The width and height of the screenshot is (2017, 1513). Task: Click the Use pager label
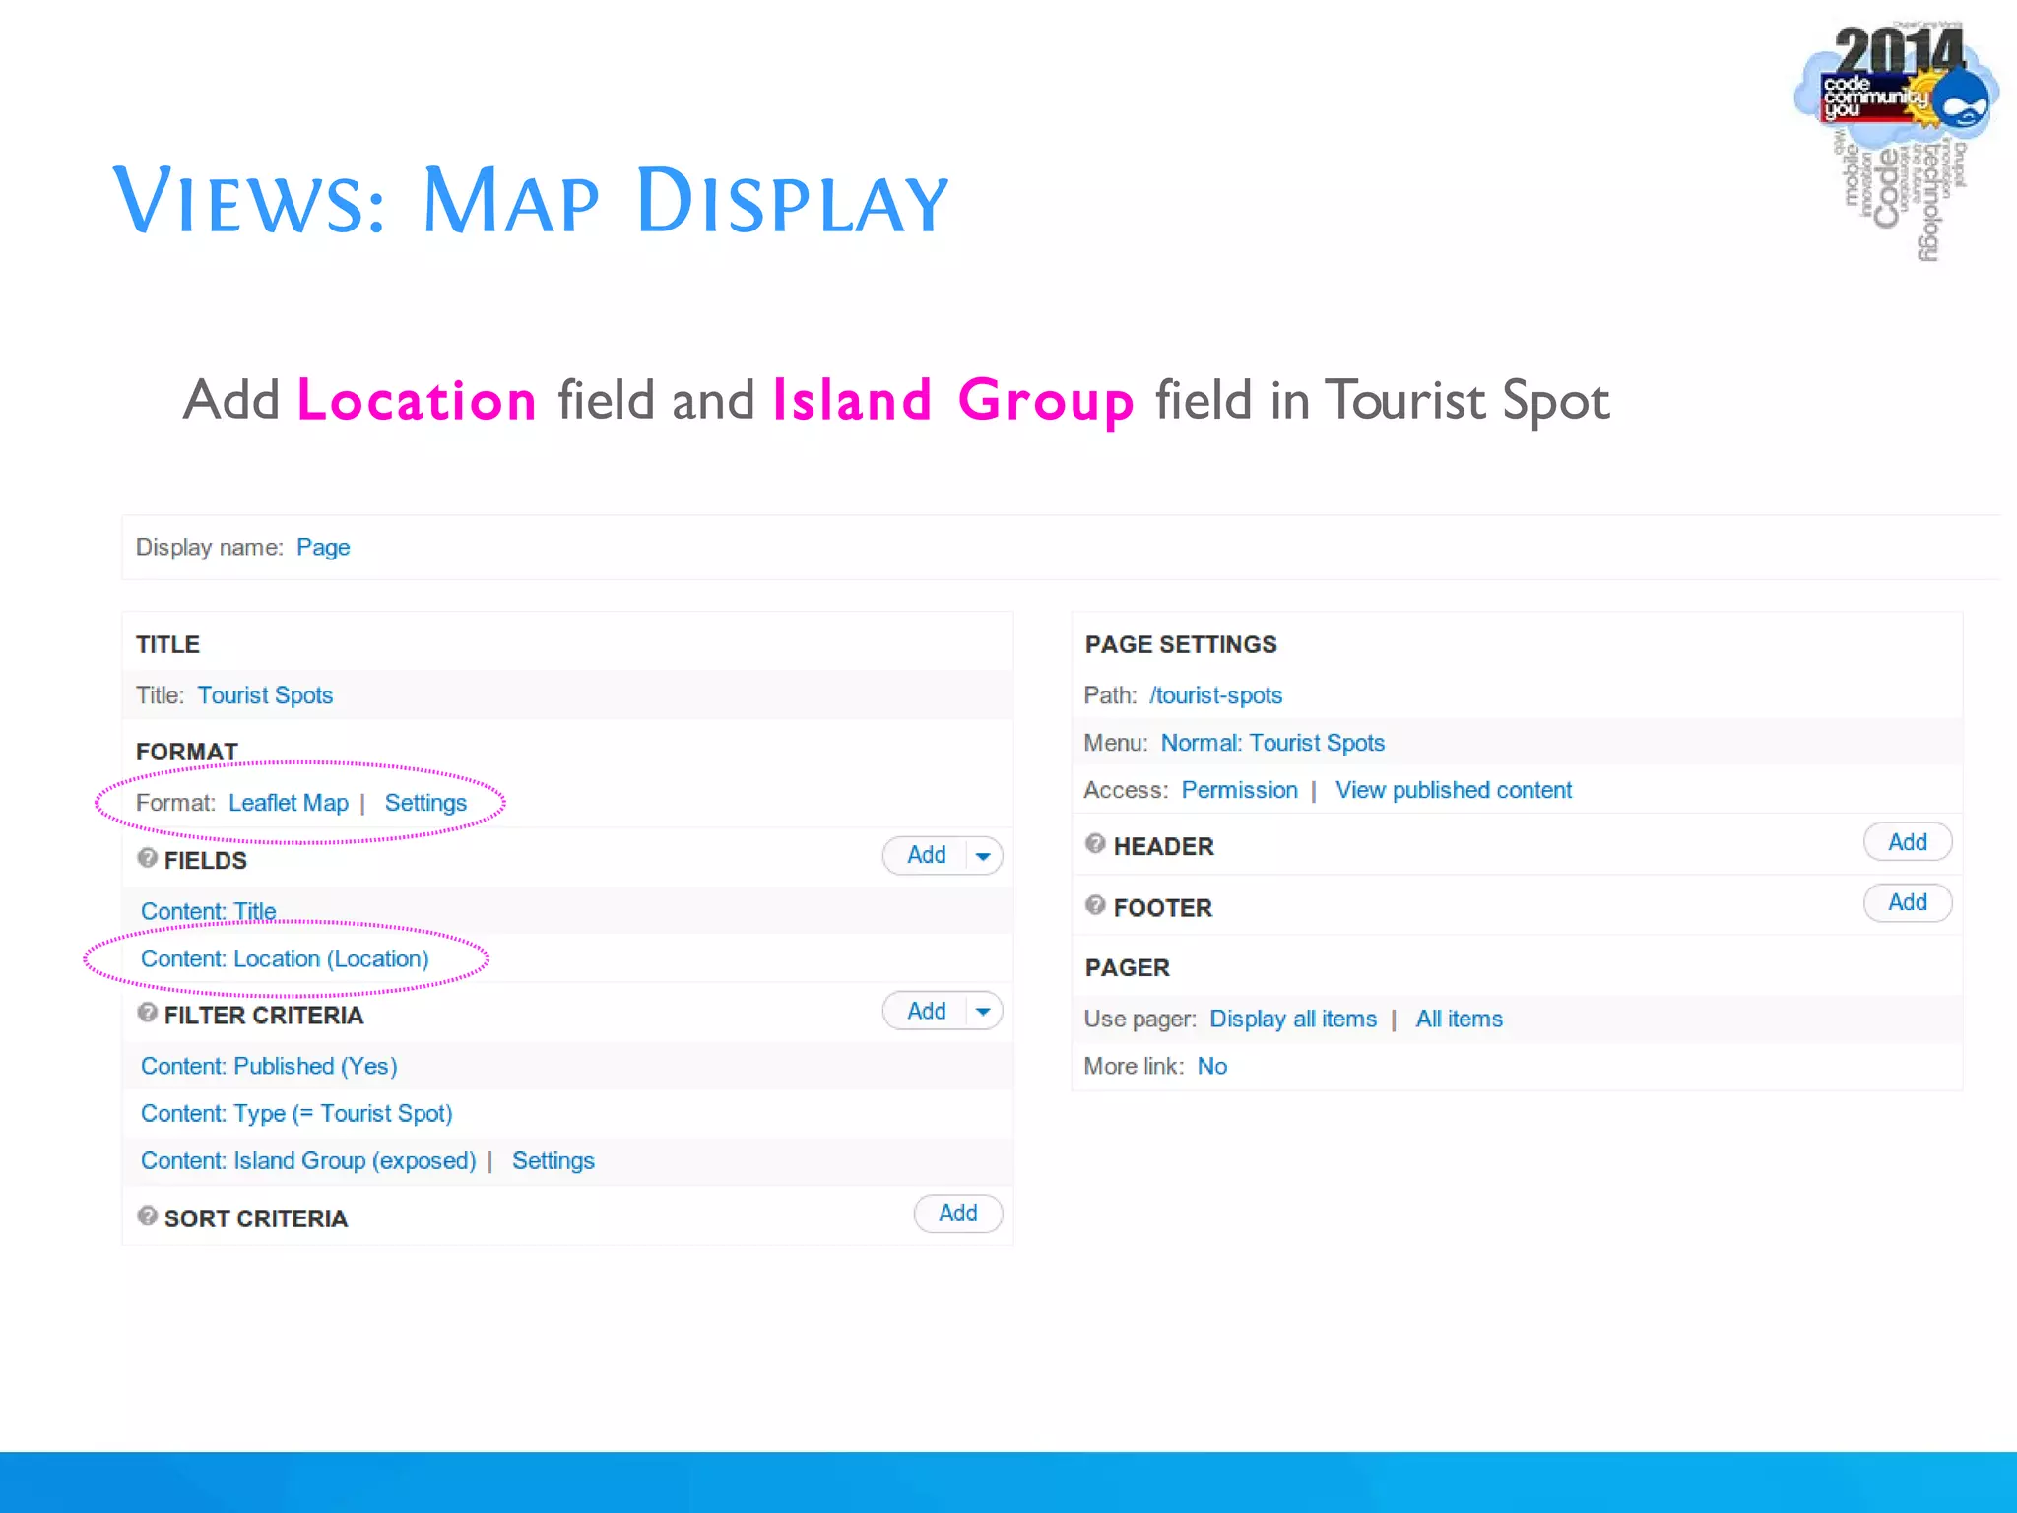(x=1140, y=1019)
